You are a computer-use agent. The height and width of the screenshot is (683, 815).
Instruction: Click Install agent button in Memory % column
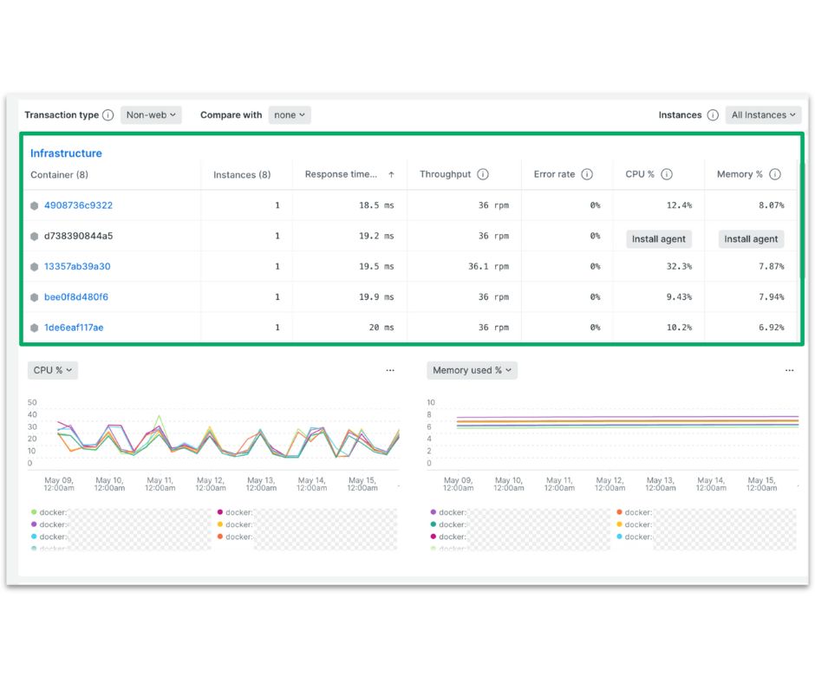pos(751,239)
